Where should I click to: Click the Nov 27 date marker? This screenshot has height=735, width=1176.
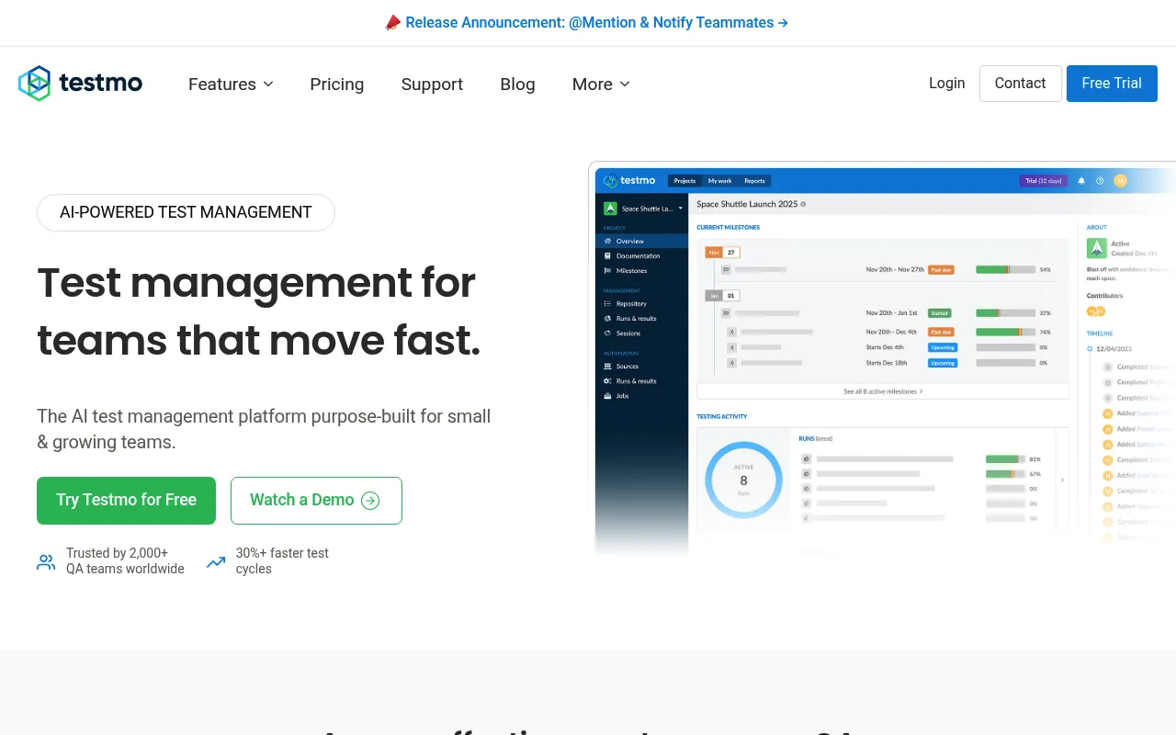coord(722,252)
